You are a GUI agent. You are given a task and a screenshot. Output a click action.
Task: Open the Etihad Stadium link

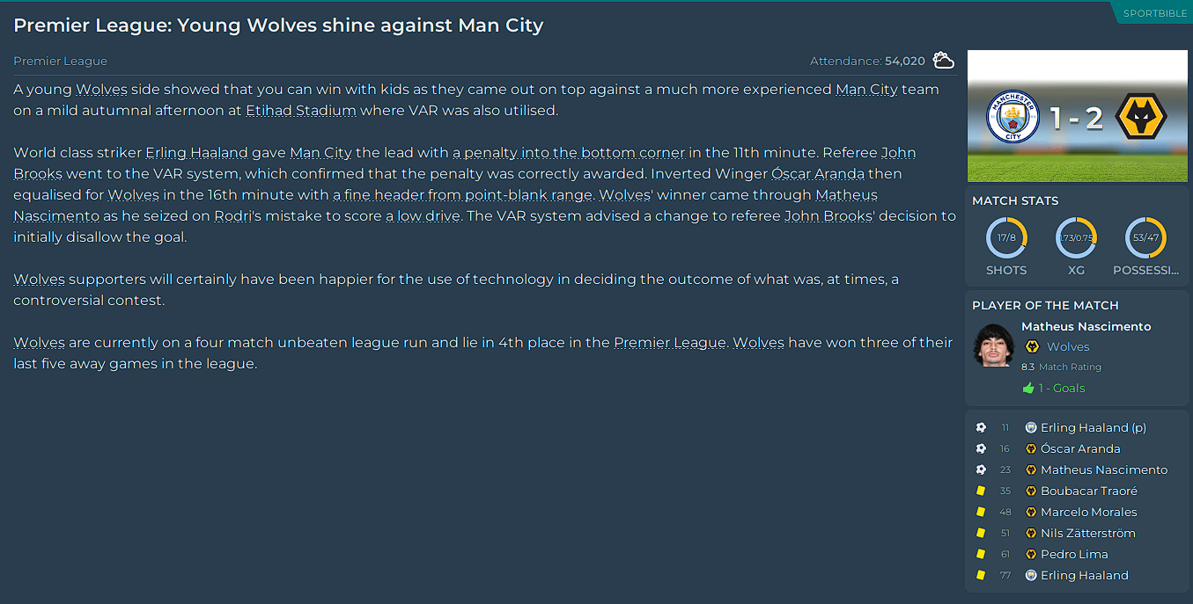coord(301,111)
